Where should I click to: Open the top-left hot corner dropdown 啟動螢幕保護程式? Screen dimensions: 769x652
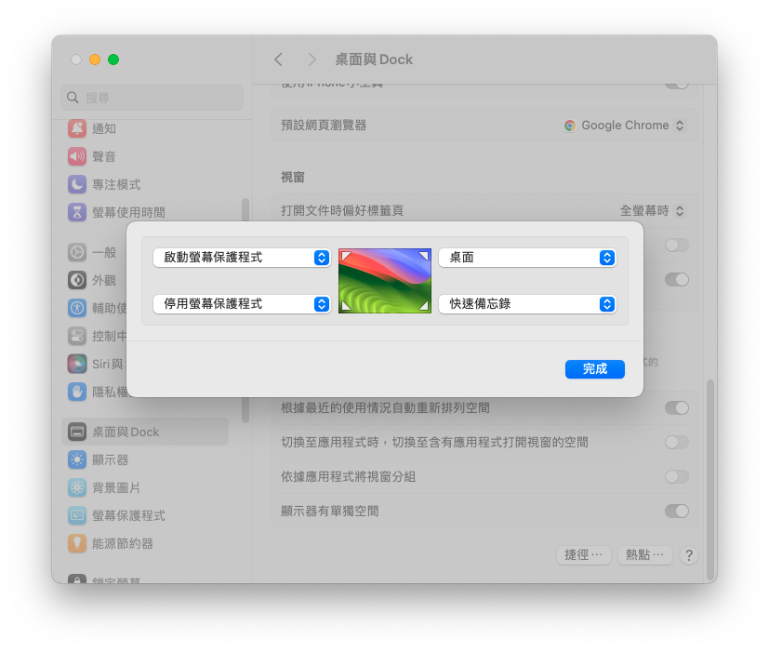[242, 258]
